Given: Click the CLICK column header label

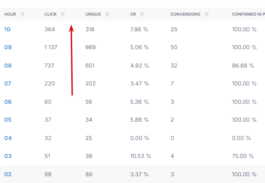Looking at the screenshot, I should [50, 14].
